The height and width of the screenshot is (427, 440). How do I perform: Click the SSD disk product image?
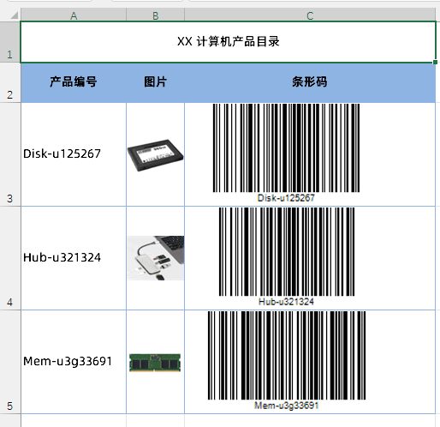(155, 155)
